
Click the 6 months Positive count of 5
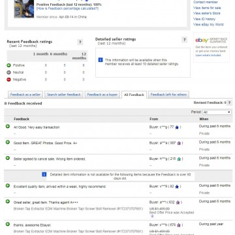click(x=65, y=65)
